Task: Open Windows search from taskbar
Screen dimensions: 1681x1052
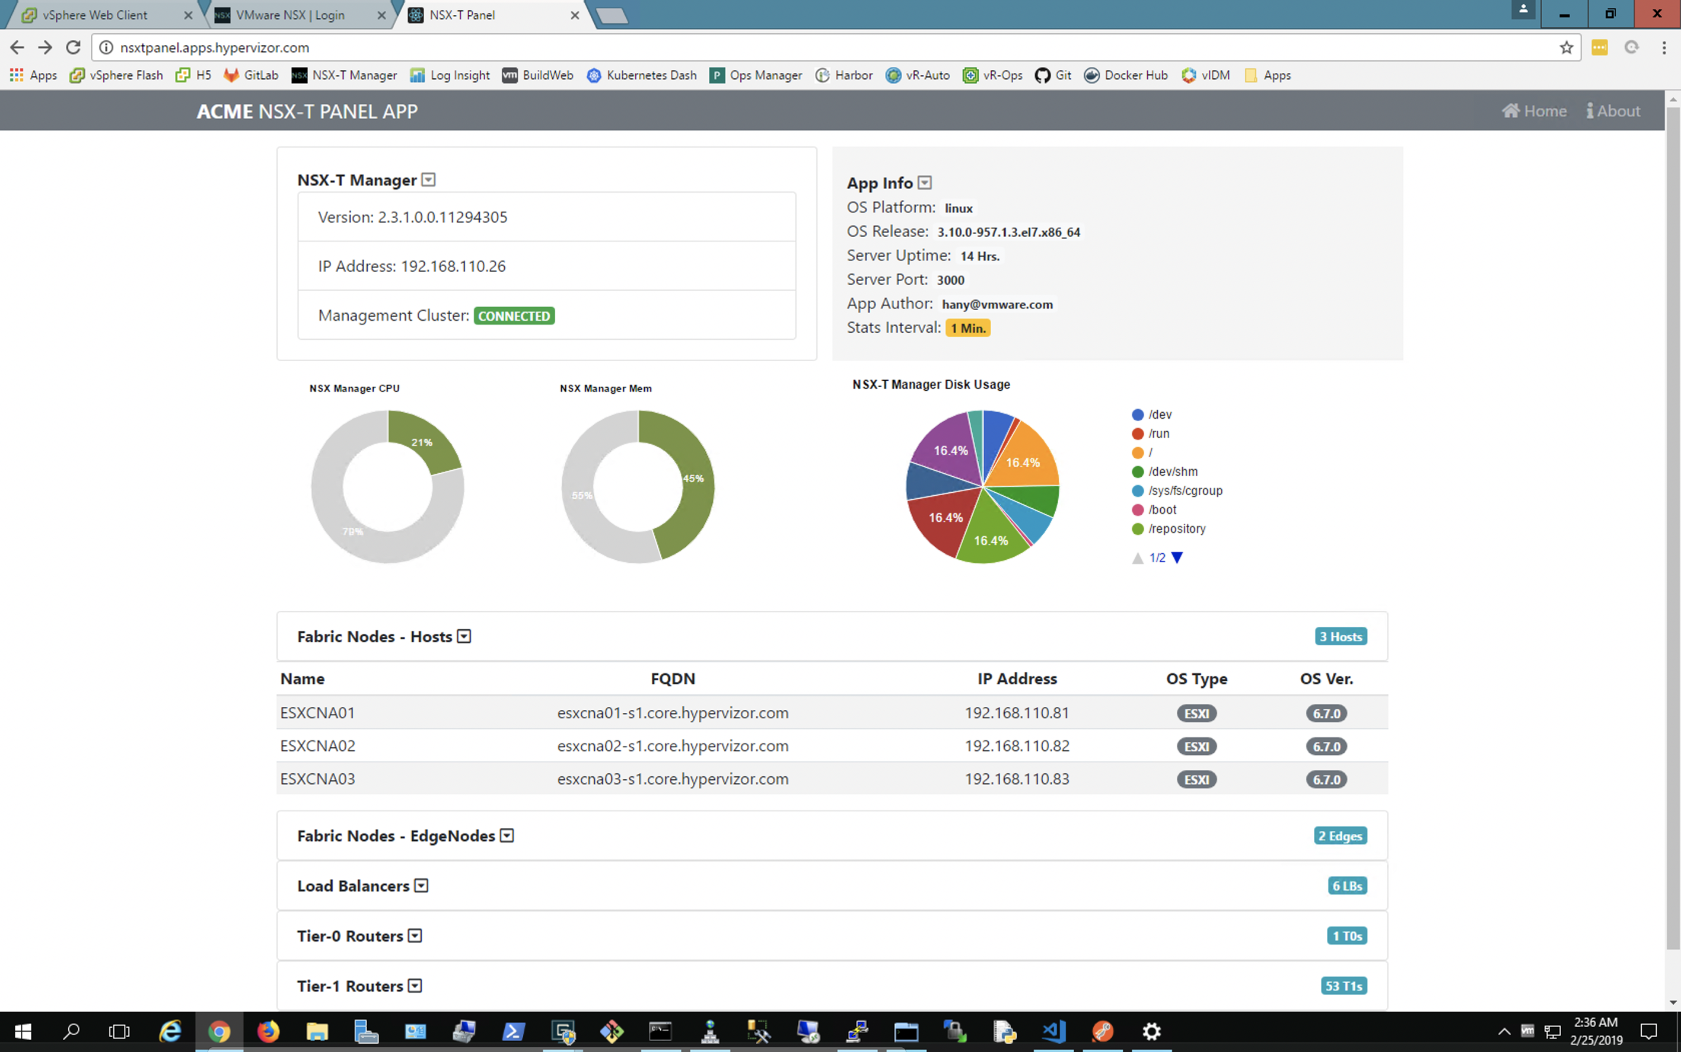Action: coord(71,1031)
